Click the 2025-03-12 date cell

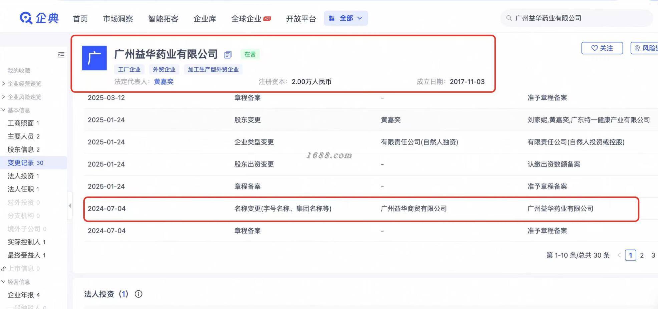point(106,98)
